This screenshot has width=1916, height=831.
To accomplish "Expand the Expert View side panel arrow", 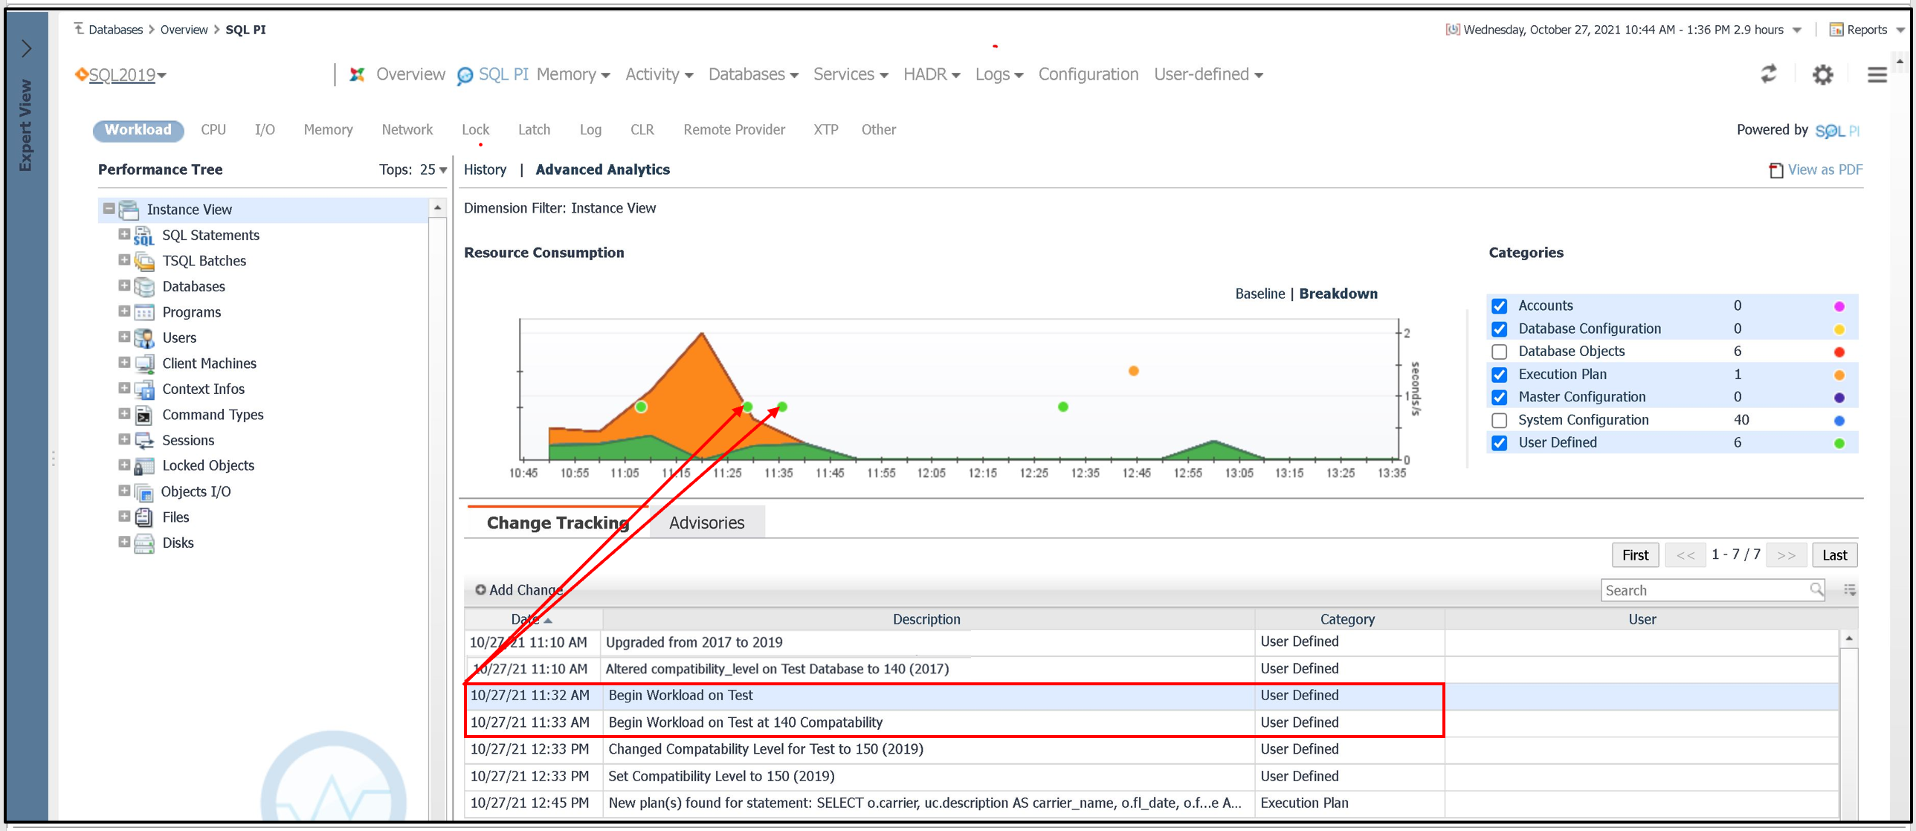I will (x=27, y=48).
